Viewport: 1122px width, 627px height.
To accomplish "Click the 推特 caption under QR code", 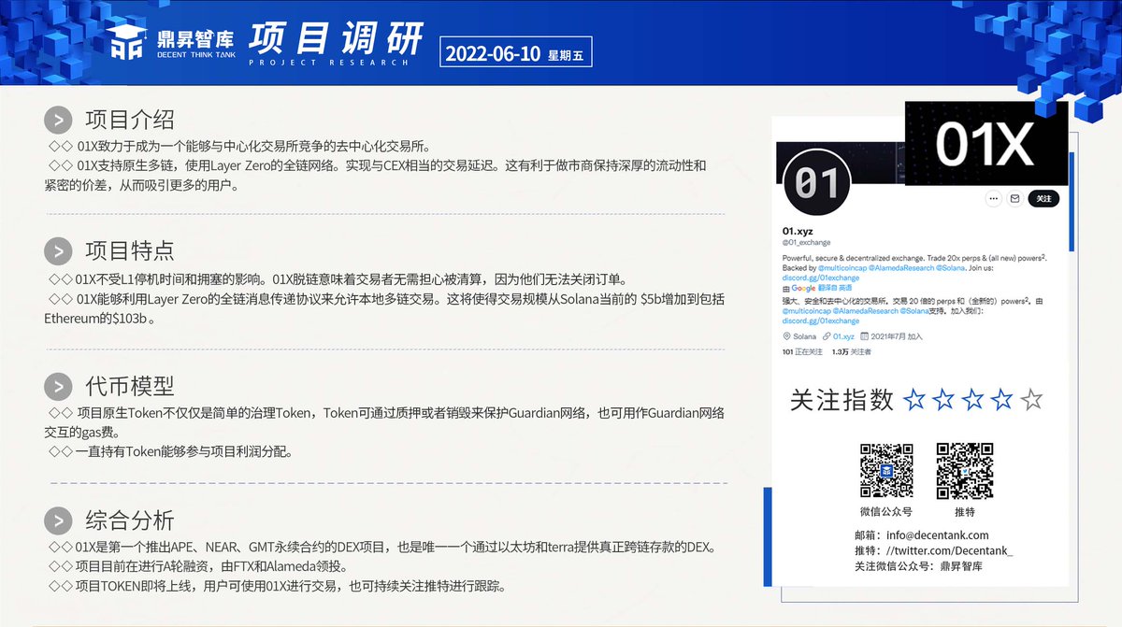I will point(964,512).
